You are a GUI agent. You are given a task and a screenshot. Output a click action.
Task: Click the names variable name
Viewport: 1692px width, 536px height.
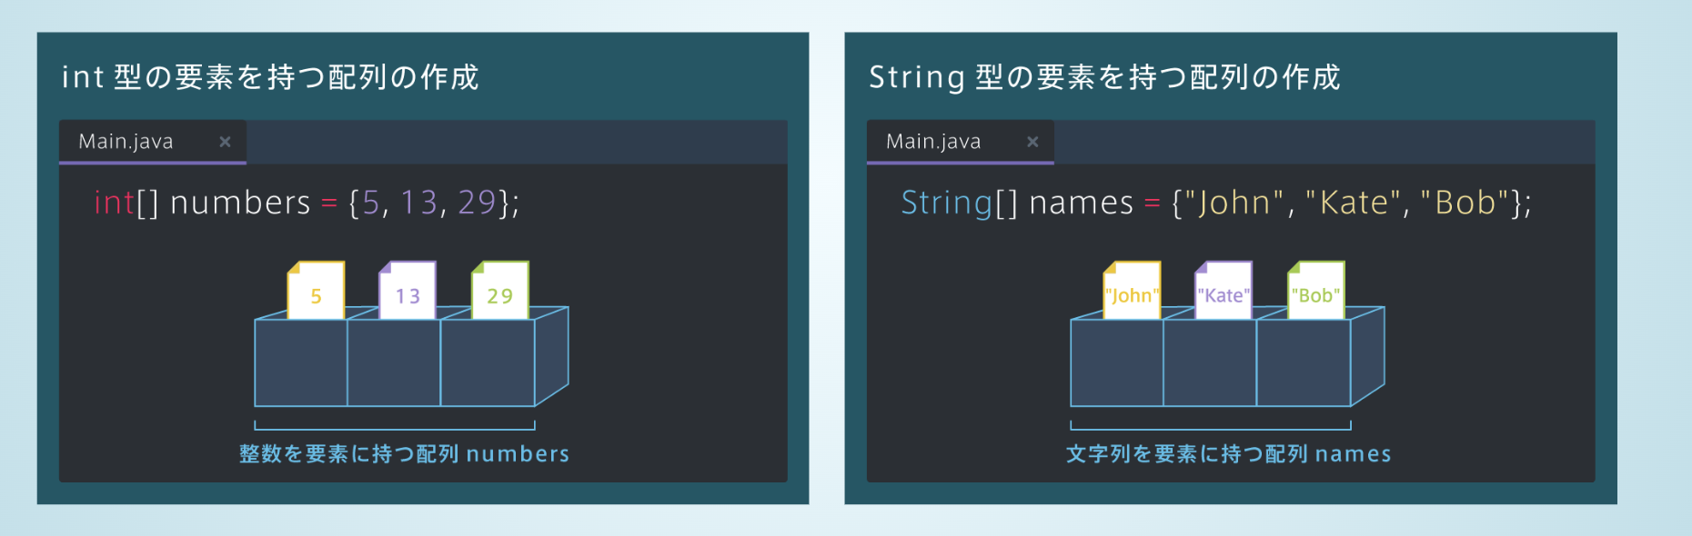coord(1082,203)
